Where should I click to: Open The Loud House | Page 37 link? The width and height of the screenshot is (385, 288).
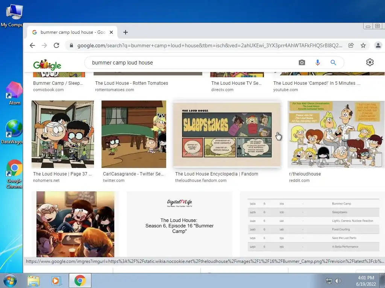click(62, 174)
